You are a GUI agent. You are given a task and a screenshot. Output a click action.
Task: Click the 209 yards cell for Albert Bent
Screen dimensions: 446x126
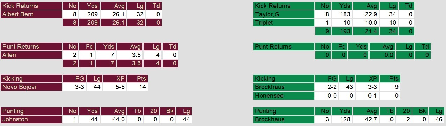click(x=89, y=14)
